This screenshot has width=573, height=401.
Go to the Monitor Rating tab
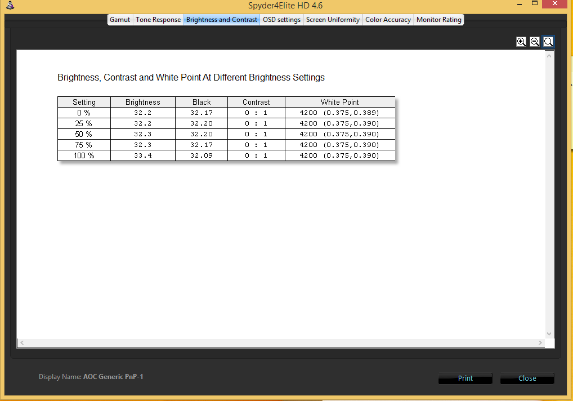point(438,20)
